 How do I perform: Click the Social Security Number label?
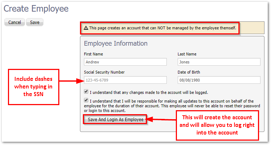coord(104,72)
